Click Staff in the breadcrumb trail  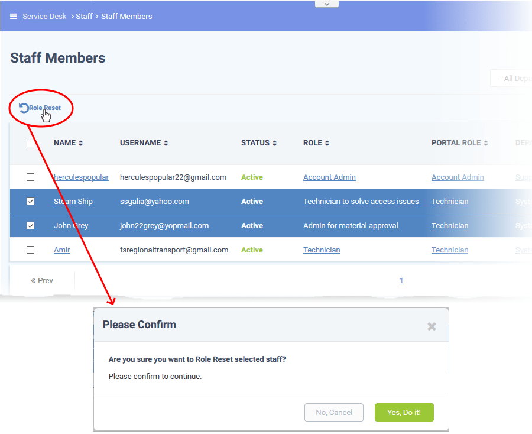click(x=84, y=16)
